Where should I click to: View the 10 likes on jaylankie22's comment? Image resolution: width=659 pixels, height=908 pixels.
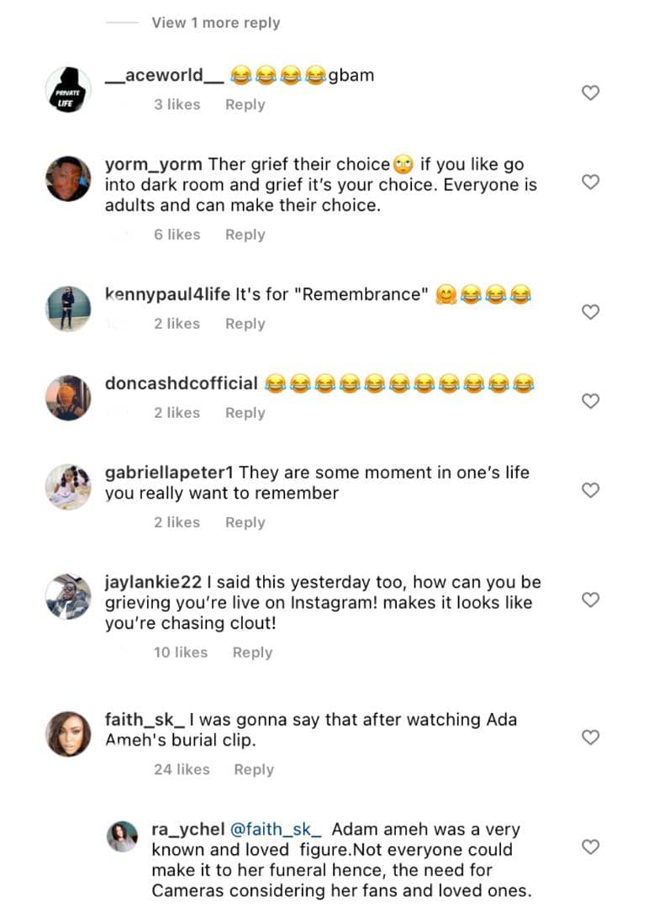point(180,652)
